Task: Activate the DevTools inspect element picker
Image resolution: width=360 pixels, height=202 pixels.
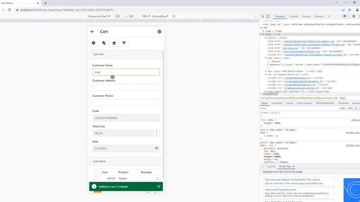Action: point(263,16)
